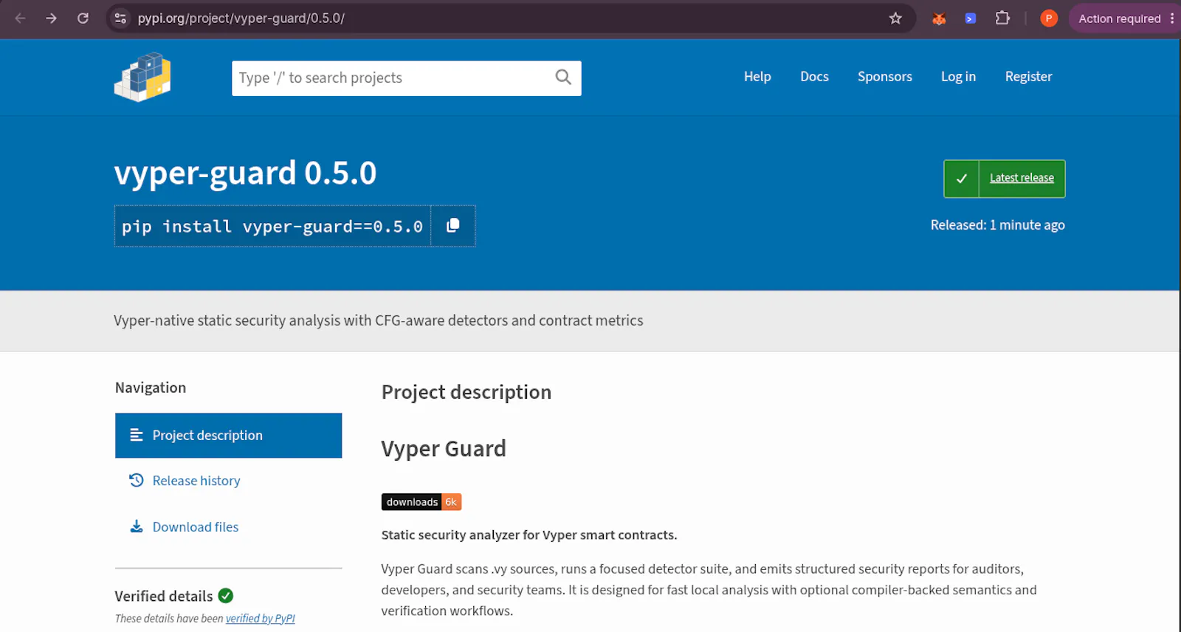
Task: Click the Vyper Guard heading
Action: (444, 449)
